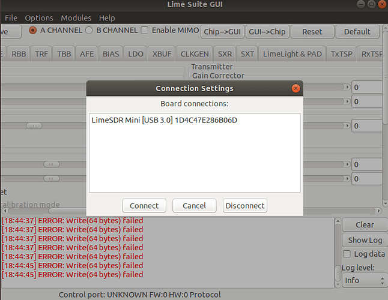
Task: Open the Log level Info dropdown
Action: pyautogui.click(x=365, y=280)
